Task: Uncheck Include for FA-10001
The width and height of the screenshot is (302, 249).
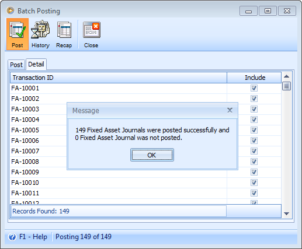Action: point(254,88)
